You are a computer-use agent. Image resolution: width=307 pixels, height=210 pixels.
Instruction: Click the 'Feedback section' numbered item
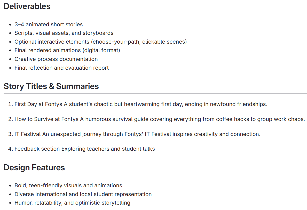(37, 149)
